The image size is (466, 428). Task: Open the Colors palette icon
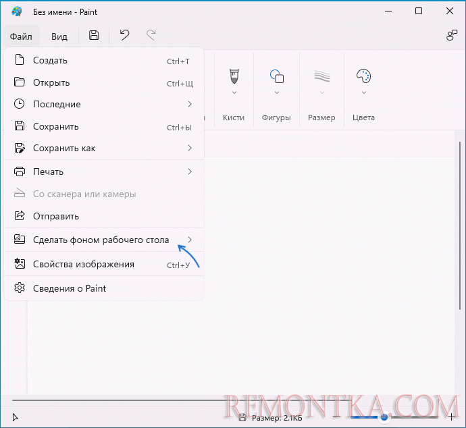coord(363,75)
